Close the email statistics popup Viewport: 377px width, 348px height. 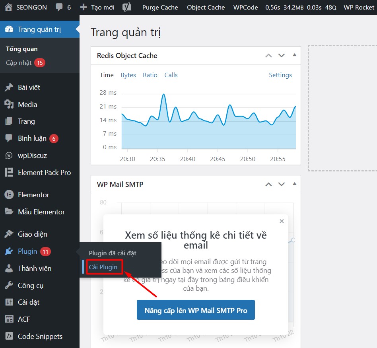tap(282, 221)
